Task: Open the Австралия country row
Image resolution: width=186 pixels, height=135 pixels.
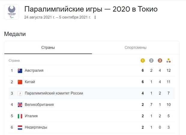Action: pyautogui.click(x=92, y=71)
